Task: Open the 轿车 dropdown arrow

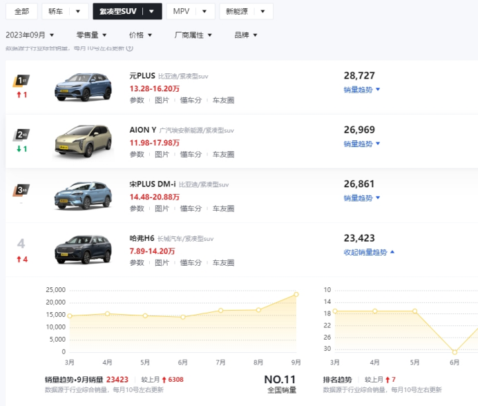Action: 78,12
